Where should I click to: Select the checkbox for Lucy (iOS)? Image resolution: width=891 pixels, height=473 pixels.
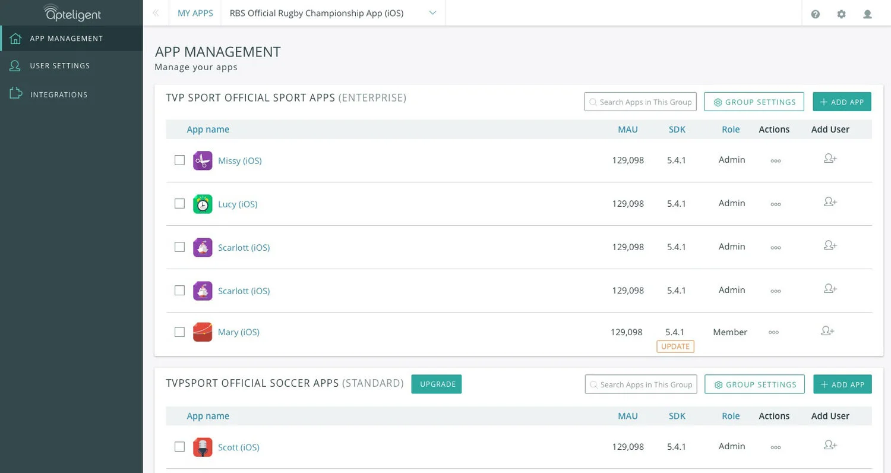(179, 204)
